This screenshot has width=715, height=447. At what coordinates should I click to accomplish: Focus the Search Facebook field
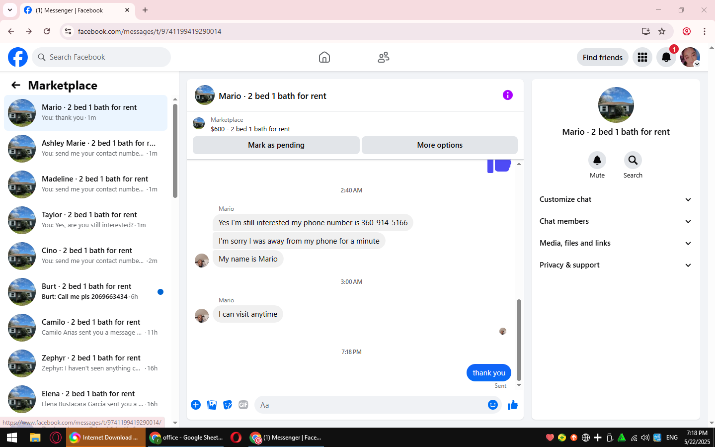[101, 57]
